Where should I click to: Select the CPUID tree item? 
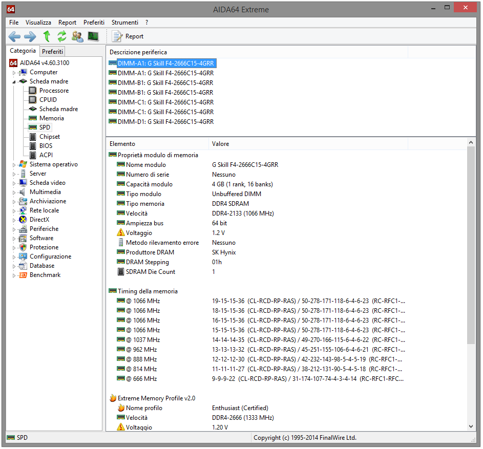coord(48,100)
